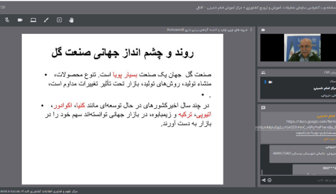The height and width of the screenshot is (194, 336).
Task: Click the attendees panel people icon
Action: [x=263, y=73]
